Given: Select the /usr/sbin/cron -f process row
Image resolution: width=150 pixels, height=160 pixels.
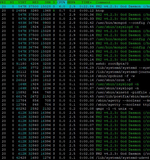Looking at the screenshot, I should point(75,80).
